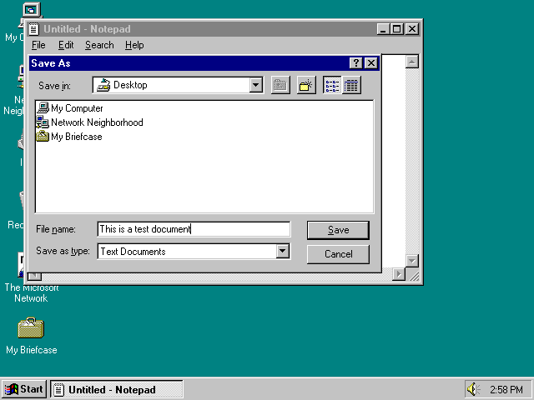534x400 pixels.
Task: Select the My Computer text label
Action: click(77, 108)
